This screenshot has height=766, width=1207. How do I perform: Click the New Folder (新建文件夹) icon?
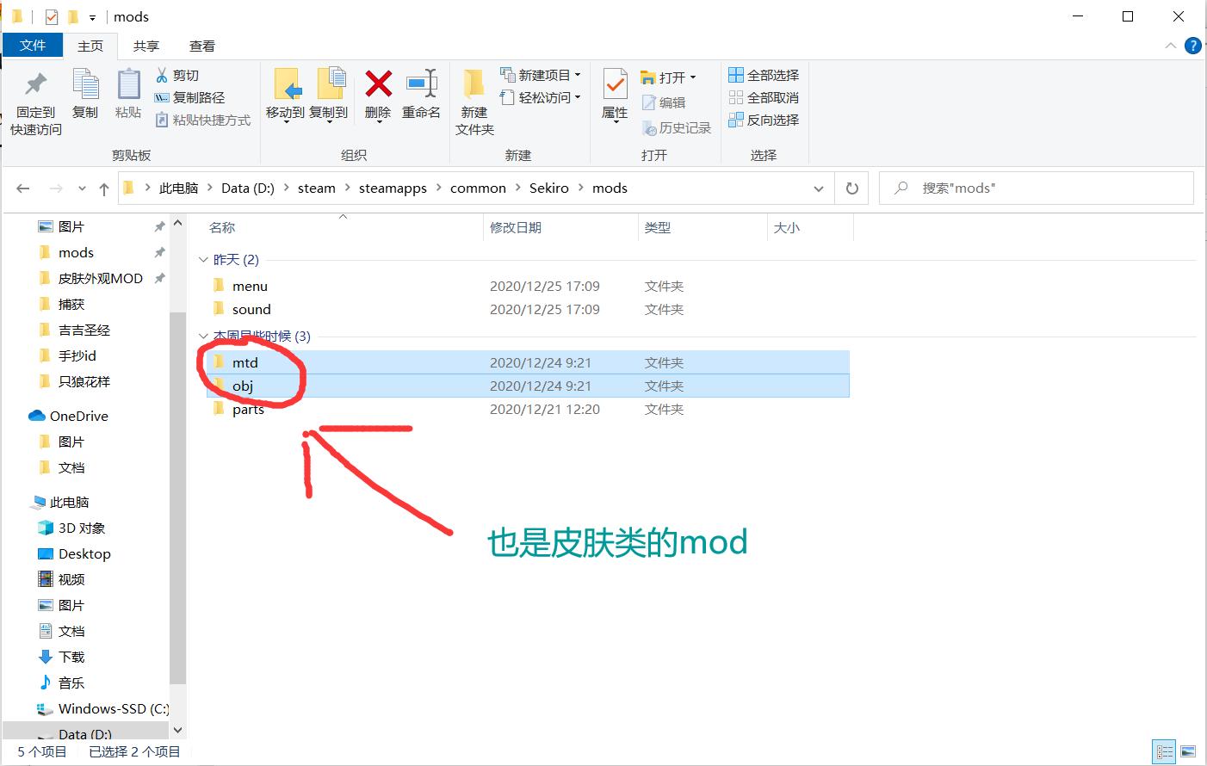point(474,84)
